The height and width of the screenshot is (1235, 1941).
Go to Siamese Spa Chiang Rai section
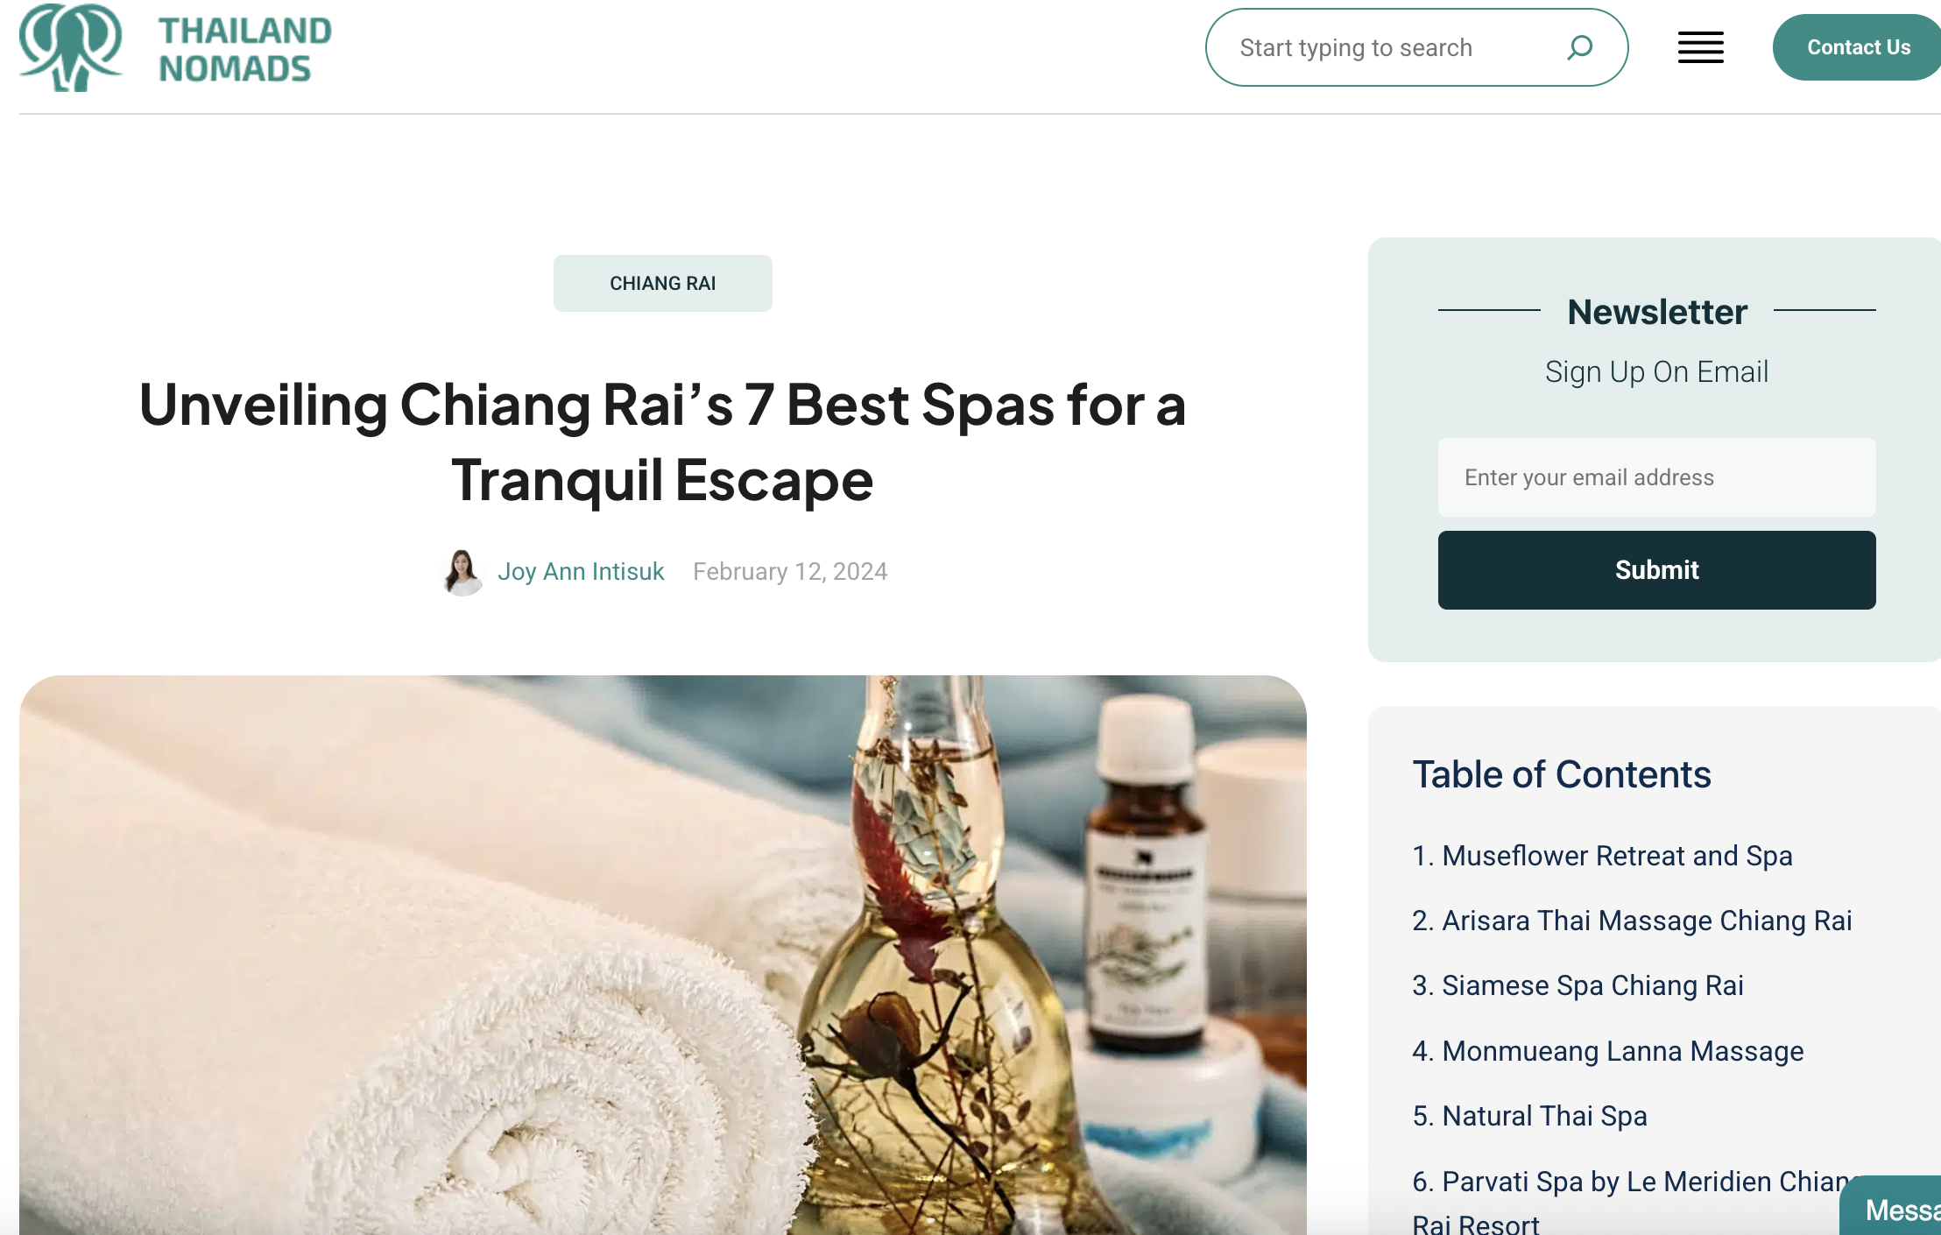[1578, 985]
